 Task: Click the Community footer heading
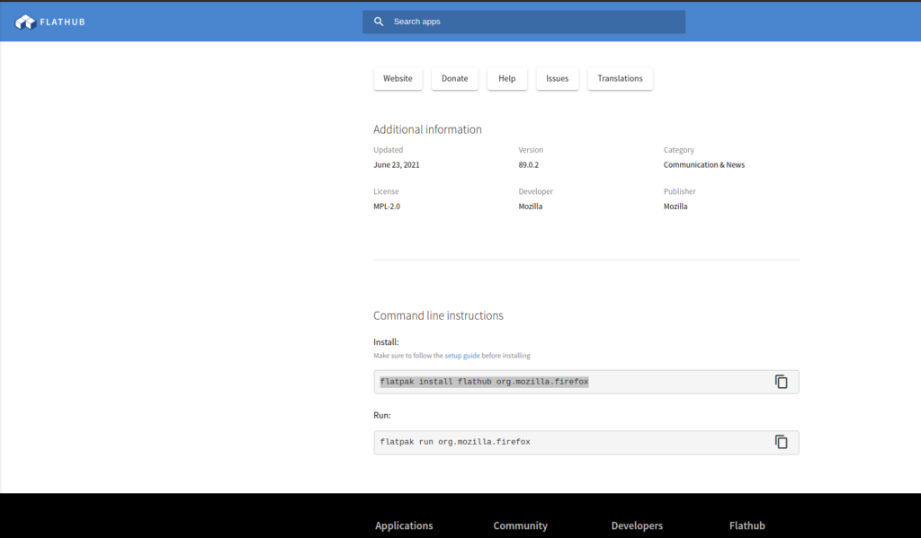pos(521,525)
